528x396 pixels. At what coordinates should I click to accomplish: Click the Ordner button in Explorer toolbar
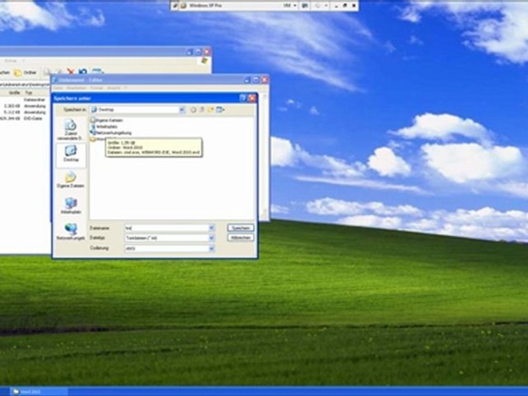click(x=26, y=73)
